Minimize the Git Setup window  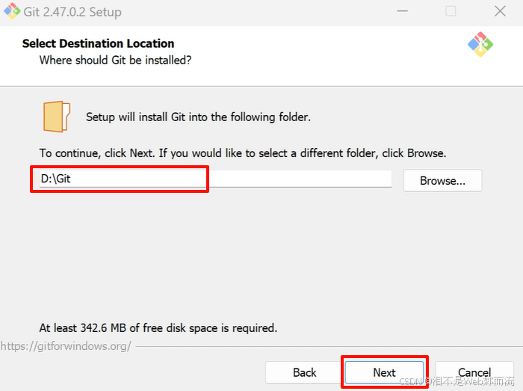(402, 11)
